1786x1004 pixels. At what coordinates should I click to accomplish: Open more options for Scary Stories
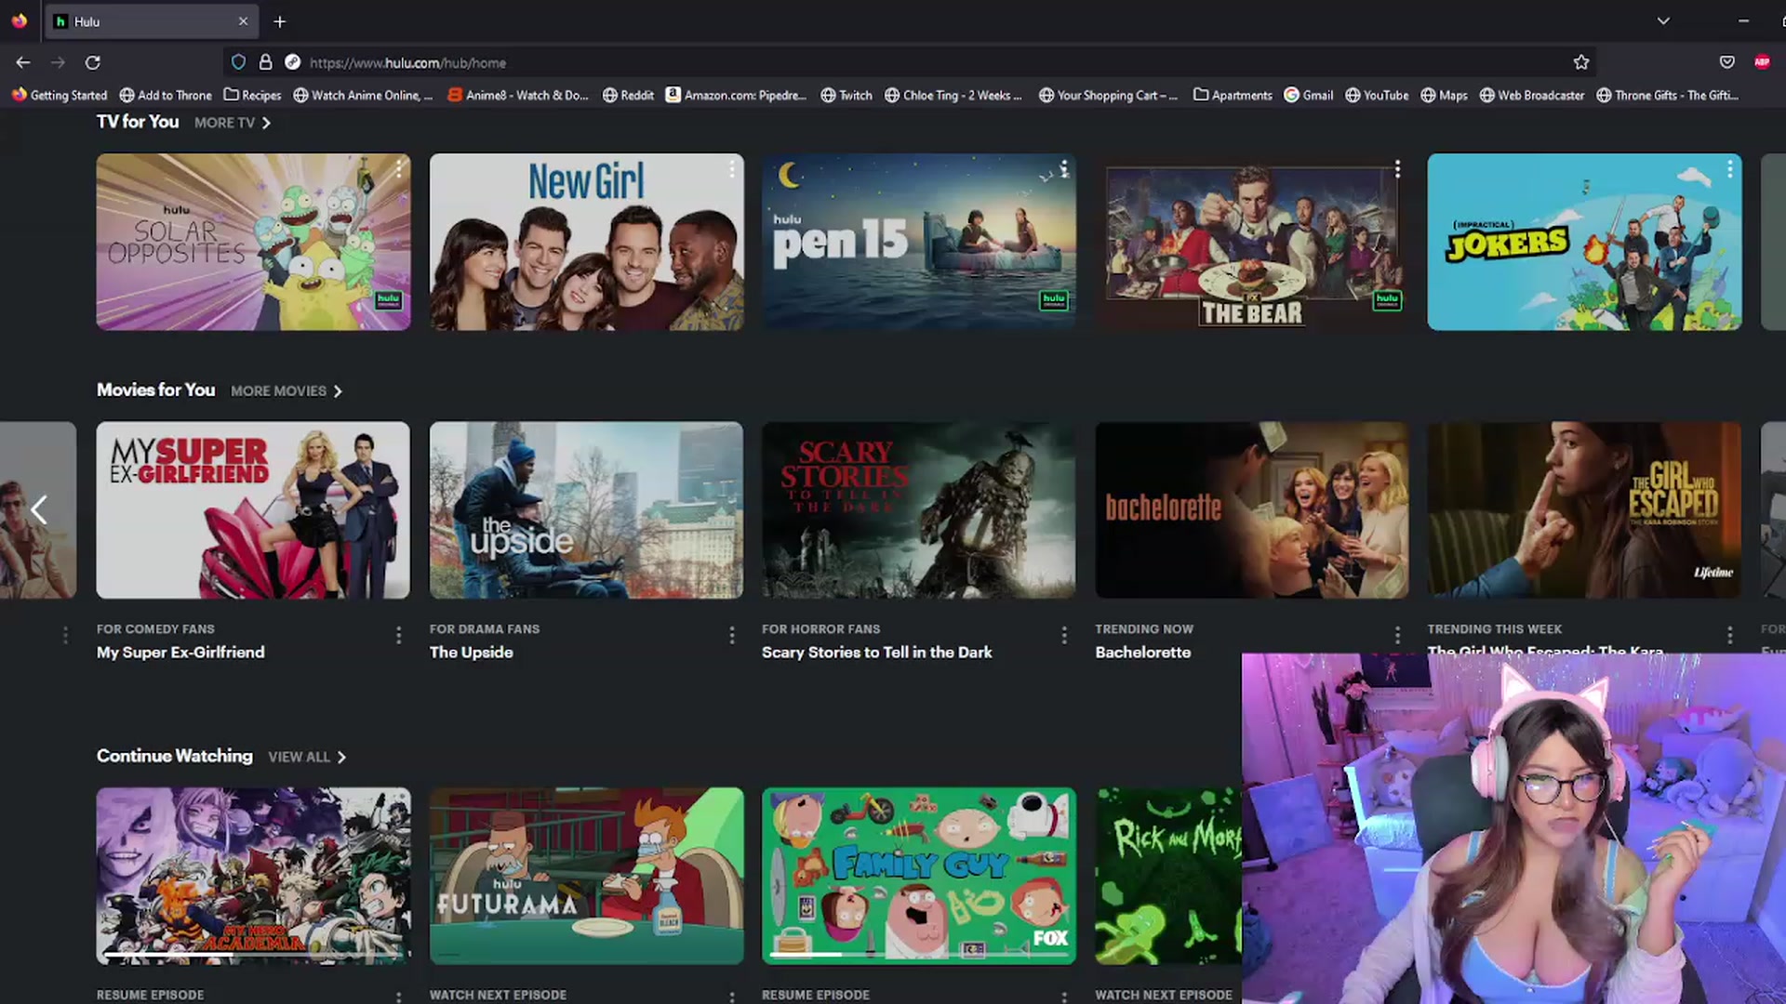1064,635
